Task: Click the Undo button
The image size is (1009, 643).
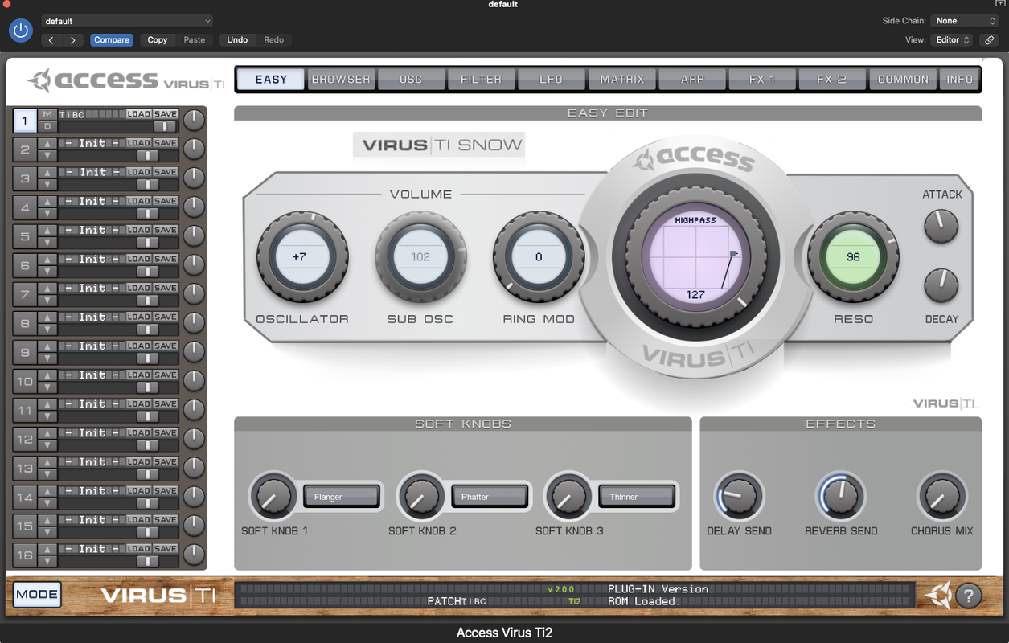Action: coord(237,39)
